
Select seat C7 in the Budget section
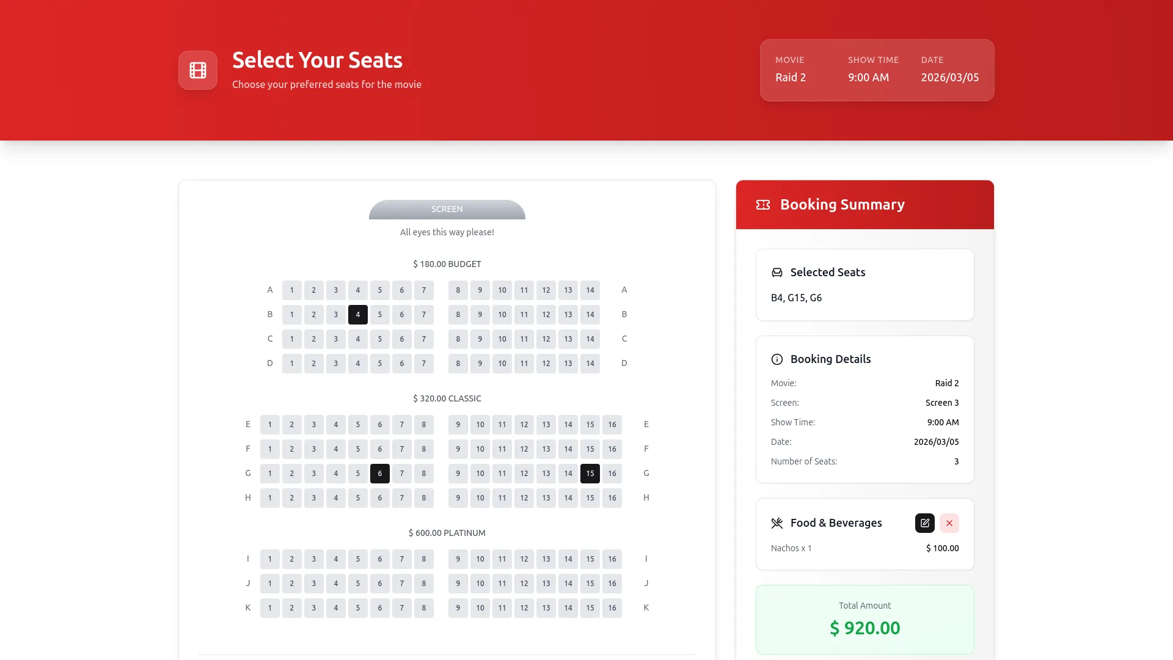[424, 339]
